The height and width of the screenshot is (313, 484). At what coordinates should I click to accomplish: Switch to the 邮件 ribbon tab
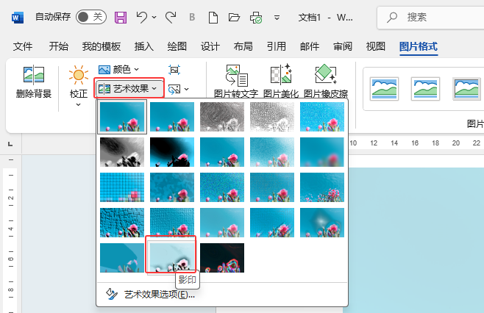(x=309, y=46)
